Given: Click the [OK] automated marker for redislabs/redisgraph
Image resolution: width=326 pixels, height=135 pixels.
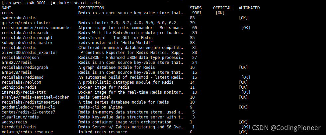Looking at the screenshot, I should point(243,67).
